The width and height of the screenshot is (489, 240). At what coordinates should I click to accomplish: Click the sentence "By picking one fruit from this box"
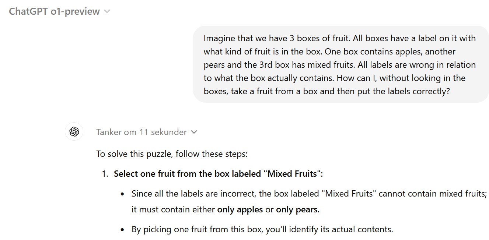pyautogui.click(x=262, y=230)
